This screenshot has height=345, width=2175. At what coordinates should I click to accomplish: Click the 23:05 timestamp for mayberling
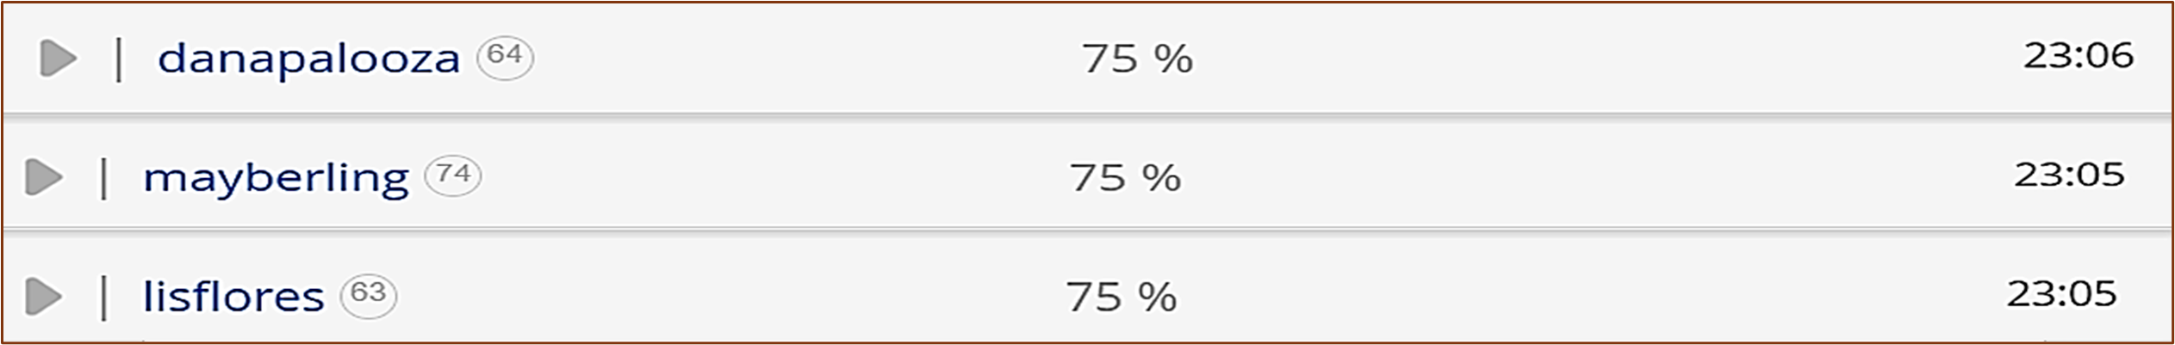click(2069, 175)
